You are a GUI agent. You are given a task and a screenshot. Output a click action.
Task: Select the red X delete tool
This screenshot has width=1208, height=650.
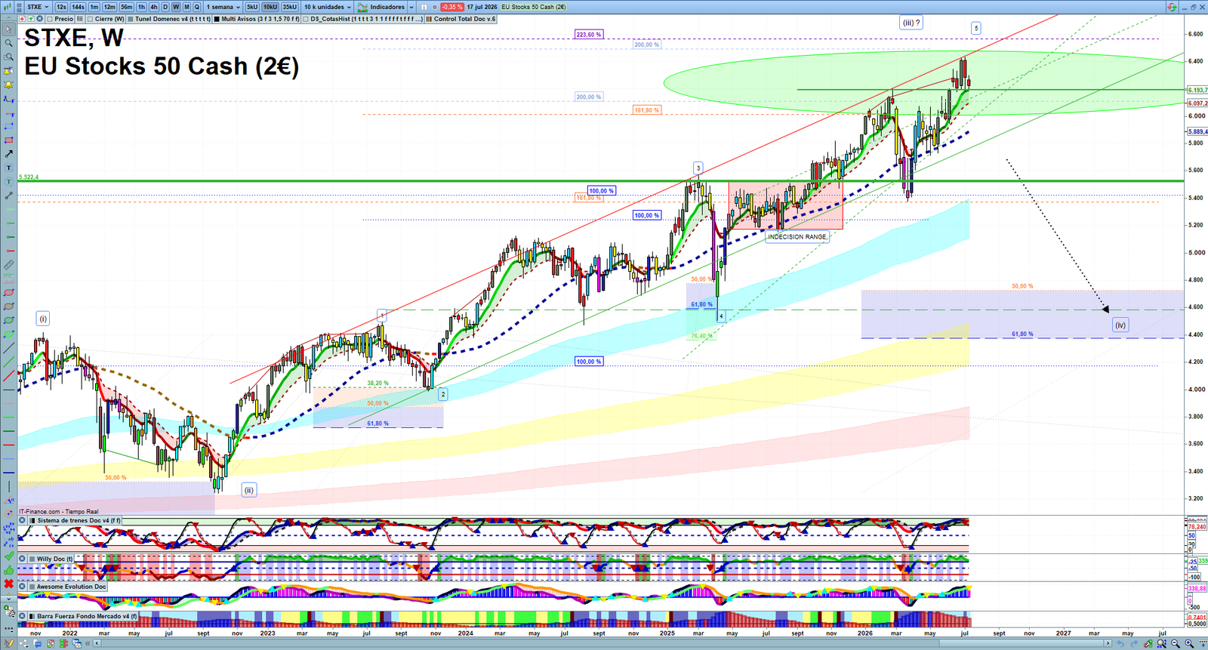pos(9,584)
